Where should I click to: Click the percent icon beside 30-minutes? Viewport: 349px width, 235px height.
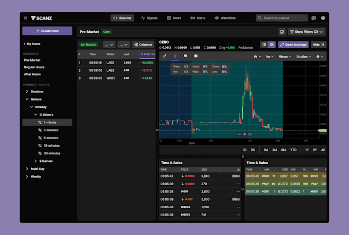point(40,153)
